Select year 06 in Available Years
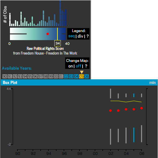This screenshot has height=158, width=158. tap(86, 77)
